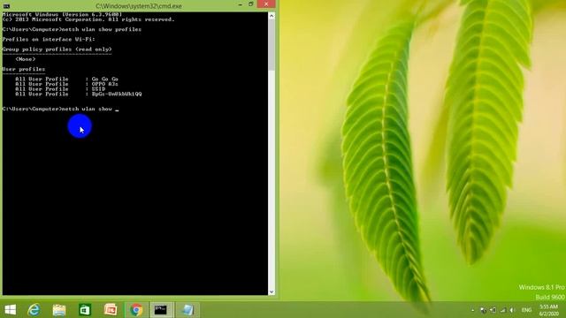Click the 'SSID' profile line
This screenshot has width=566, height=318.
(60, 89)
